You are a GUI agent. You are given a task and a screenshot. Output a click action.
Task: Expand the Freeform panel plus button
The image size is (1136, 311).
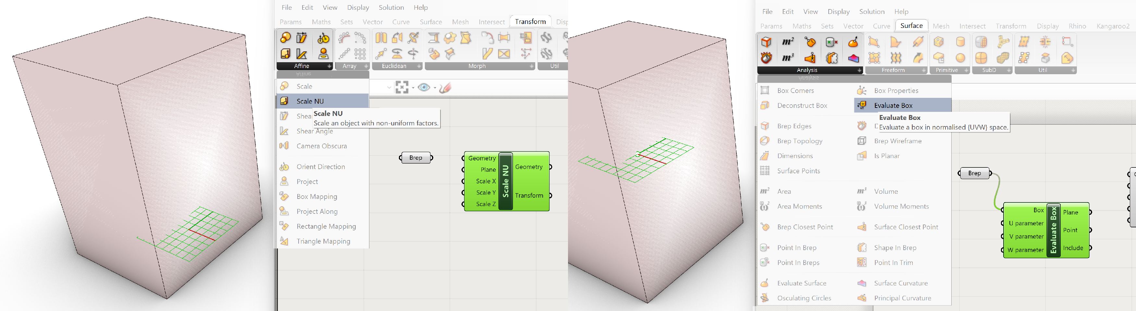923,70
